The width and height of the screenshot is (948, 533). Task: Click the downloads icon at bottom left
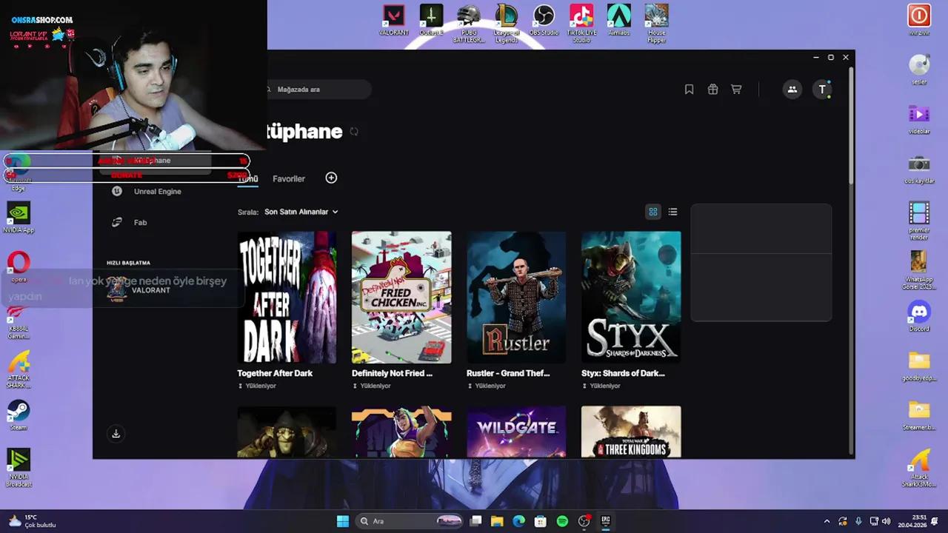(116, 434)
